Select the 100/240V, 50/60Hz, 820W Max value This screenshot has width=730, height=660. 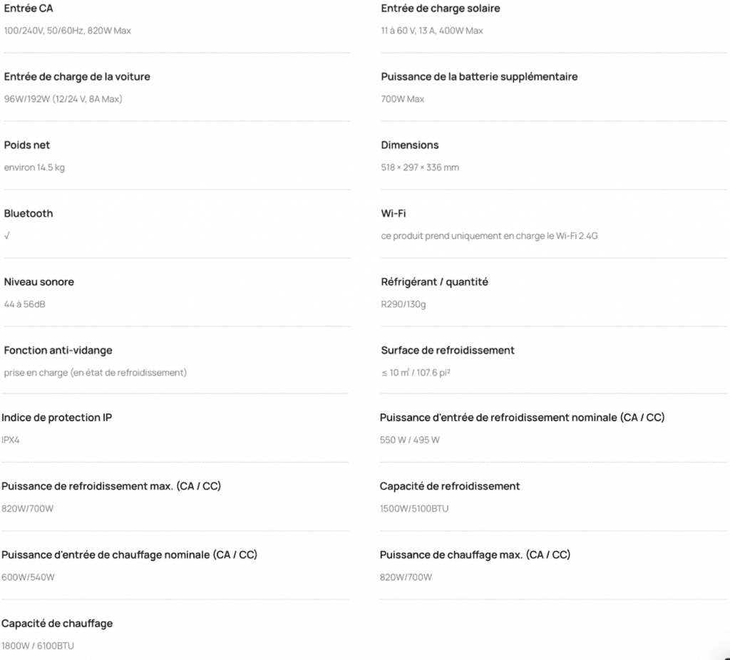point(68,31)
